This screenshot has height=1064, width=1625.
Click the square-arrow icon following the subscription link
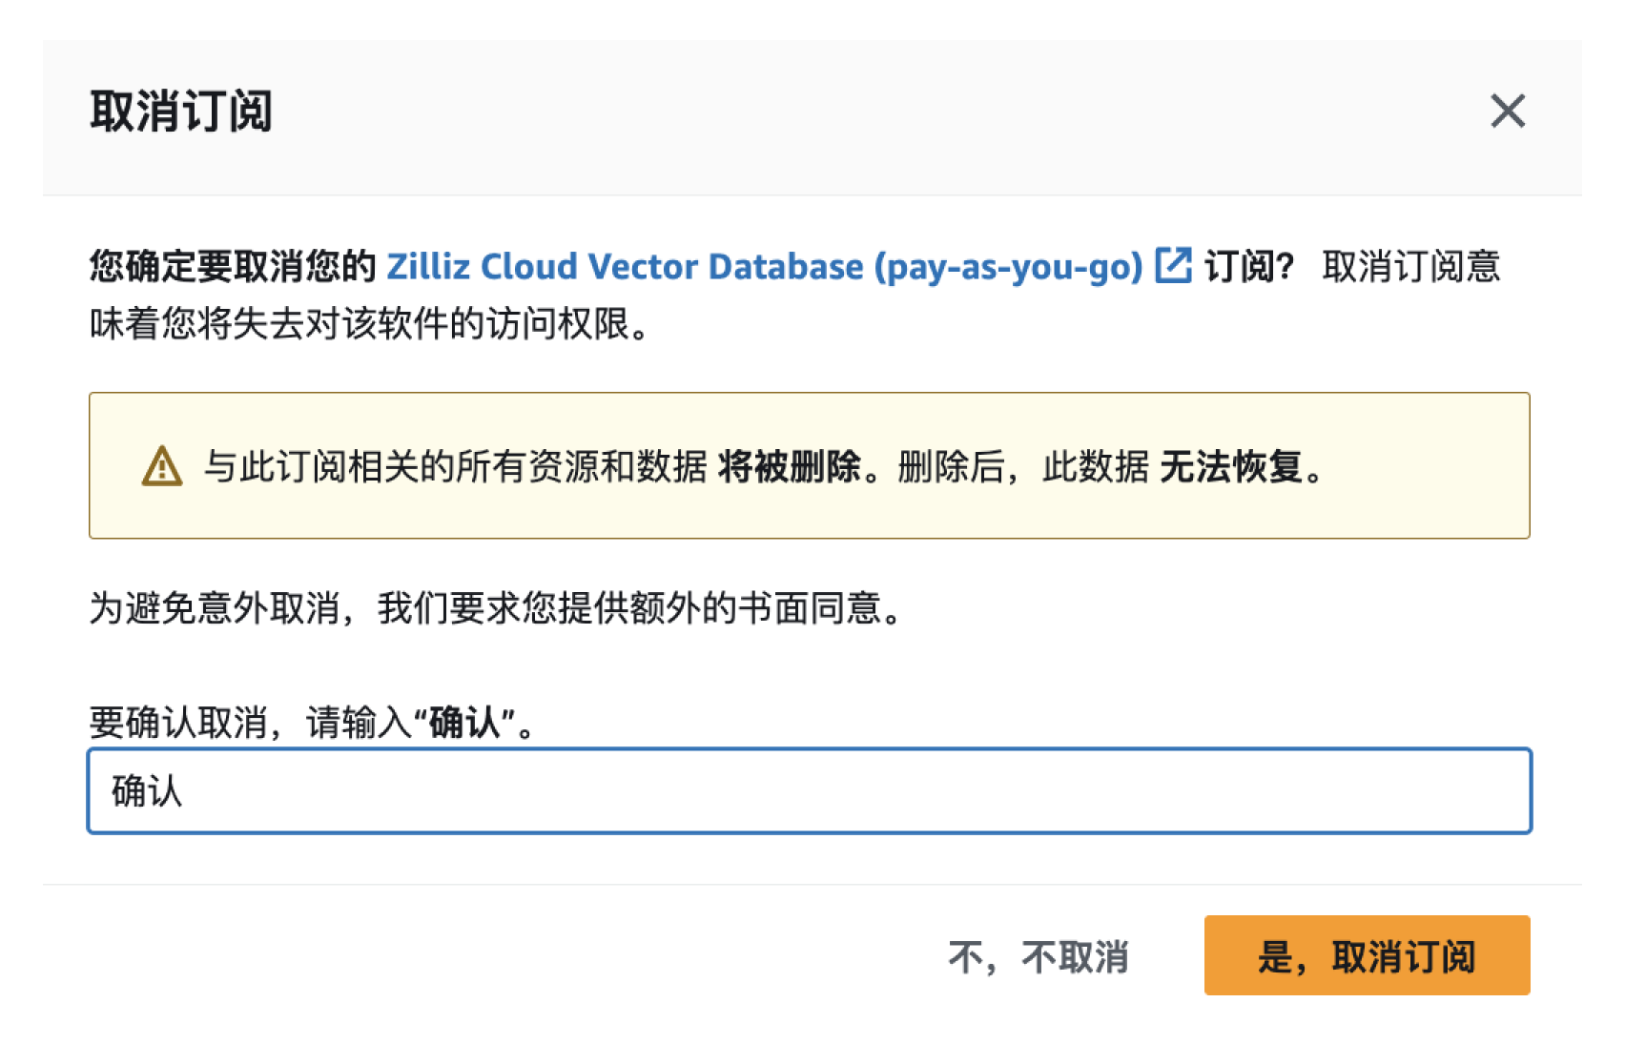pyautogui.click(x=1175, y=267)
